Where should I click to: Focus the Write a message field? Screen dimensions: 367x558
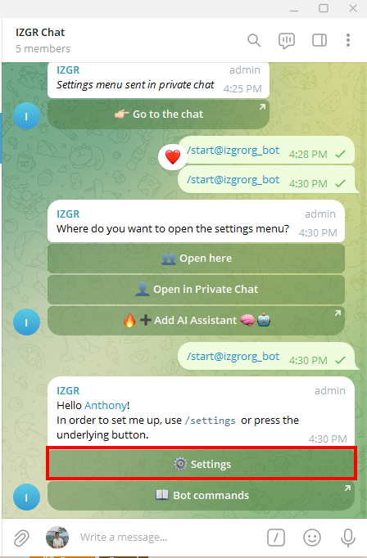167,538
